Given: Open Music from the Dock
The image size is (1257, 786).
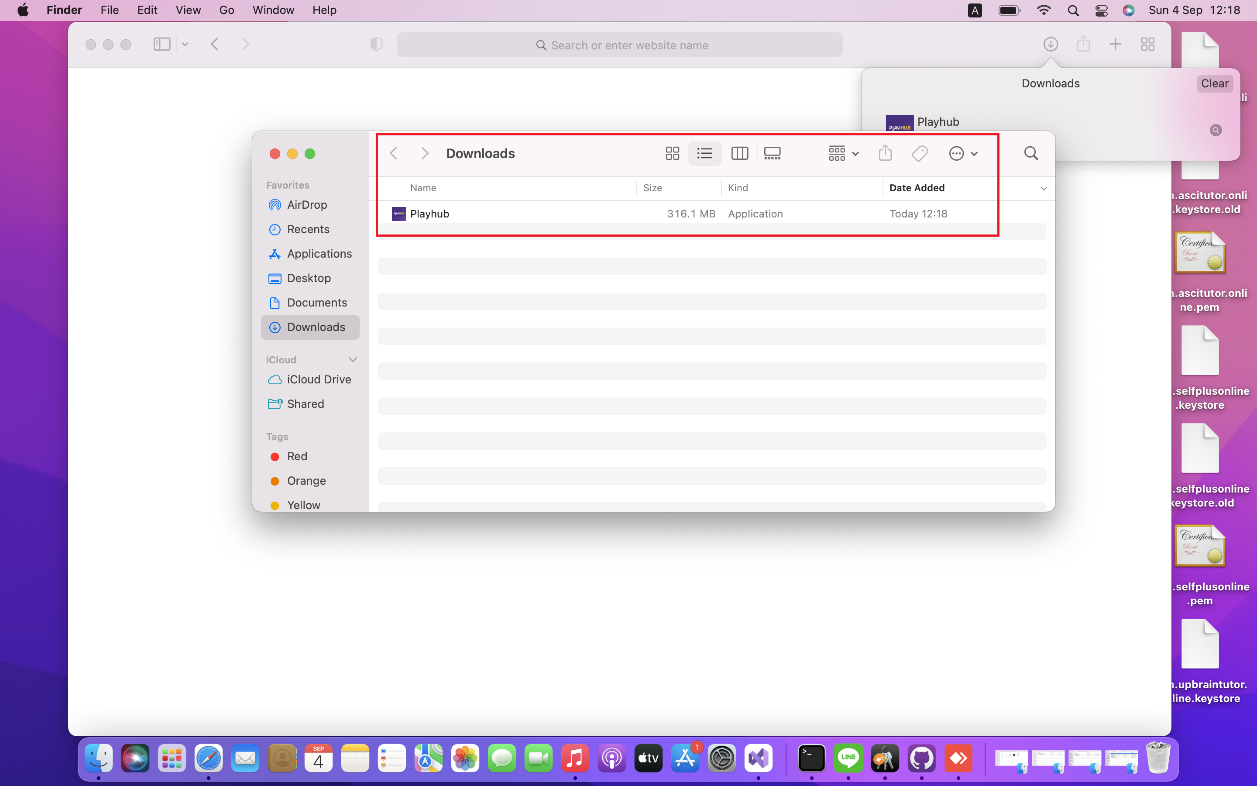Looking at the screenshot, I should pyautogui.click(x=575, y=758).
